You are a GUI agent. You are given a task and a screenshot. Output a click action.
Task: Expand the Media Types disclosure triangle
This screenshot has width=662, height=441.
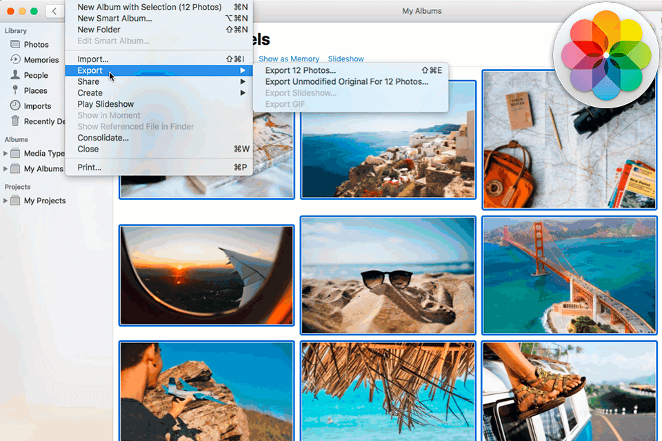pyautogui.click(x=6, y=153)
